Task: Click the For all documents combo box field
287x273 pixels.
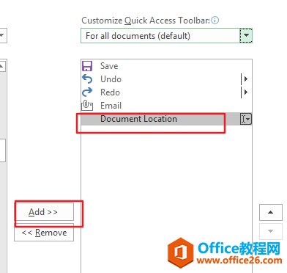Action: click(x=166, y=36)
